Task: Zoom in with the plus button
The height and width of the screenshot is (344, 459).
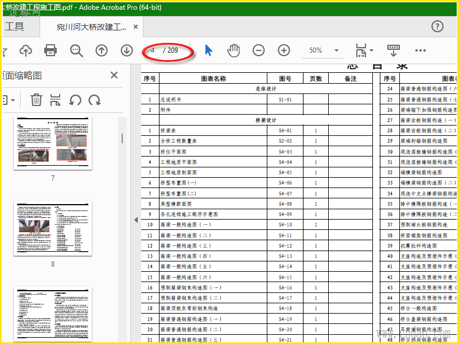Action: click(x=284, y=50)
